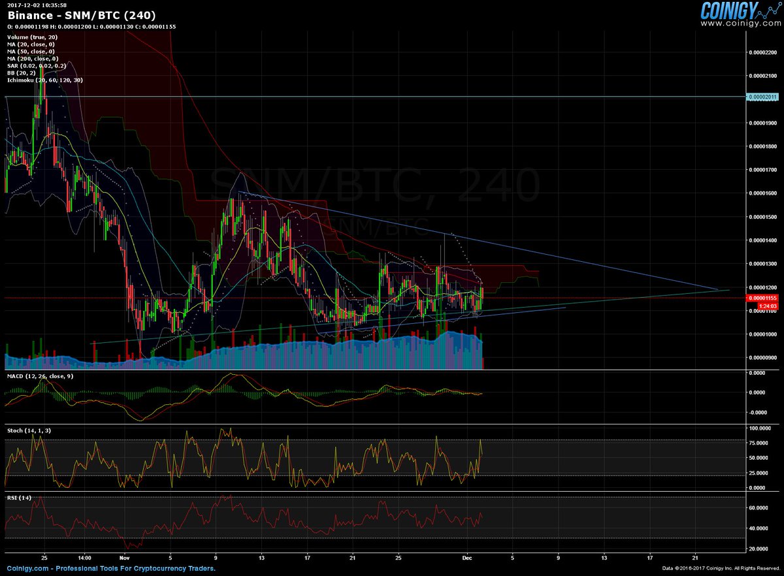Click the 0.00000900 price axis label
This screenshot has height=576, width=784.
coord(764,358)
